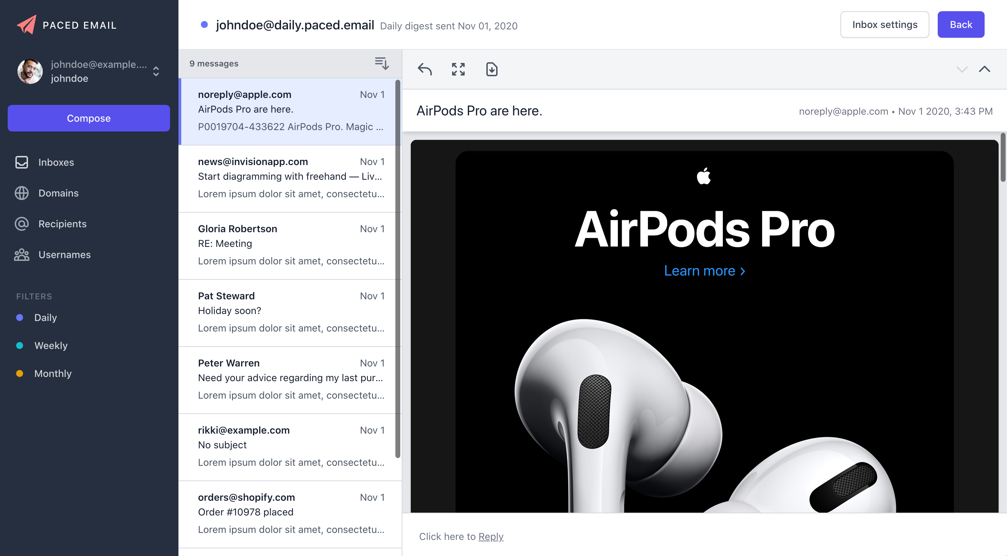Image resolution: width=1007 pixels, height=556 pixels.
Task: Enable the Weekly filter
Action: (50, 345)
